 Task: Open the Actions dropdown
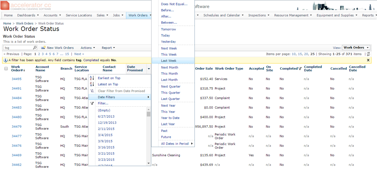coord(88,48)
